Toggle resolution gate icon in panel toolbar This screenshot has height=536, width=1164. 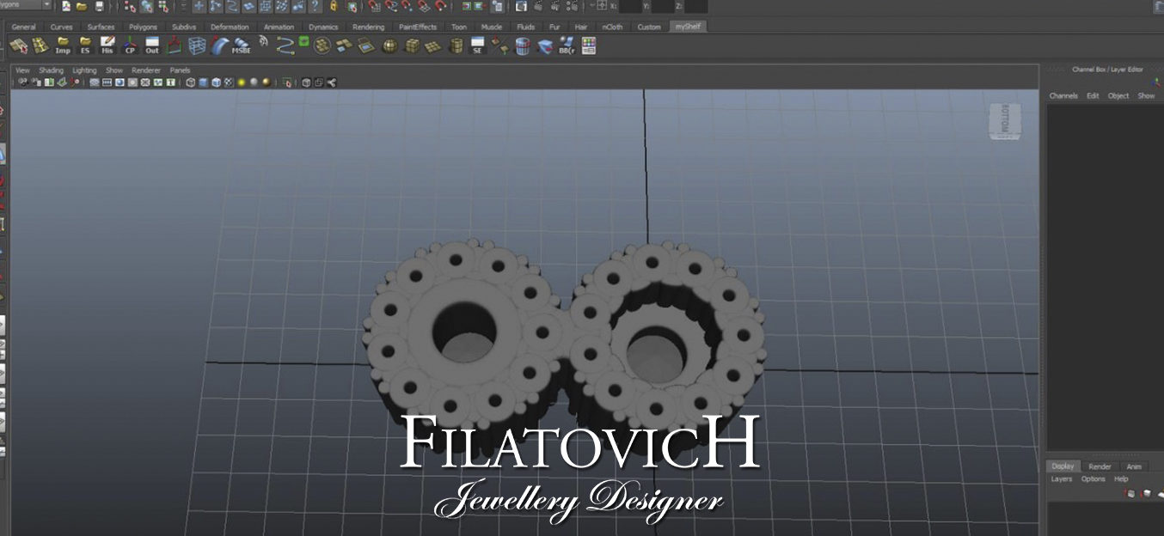119,82
